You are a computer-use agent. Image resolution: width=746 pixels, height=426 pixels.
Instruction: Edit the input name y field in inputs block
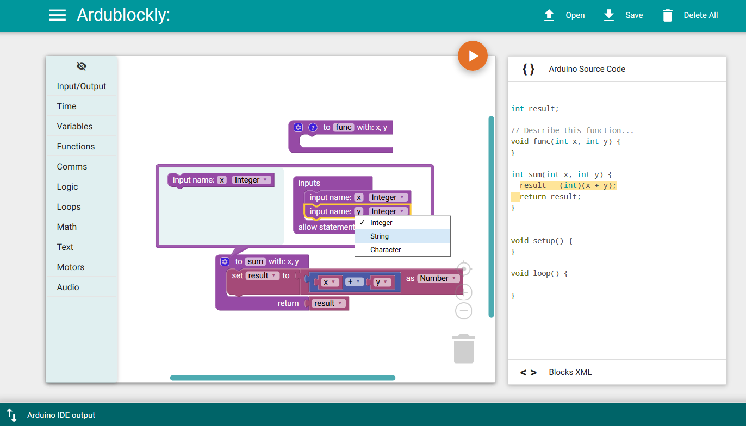click(359, 211)
